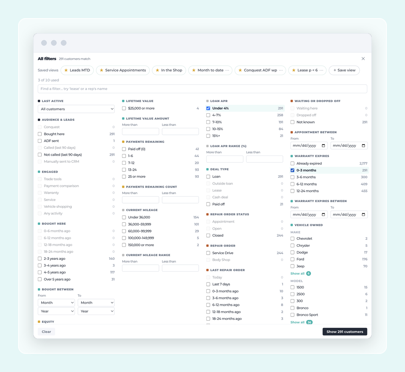
Task: Tick the Ford make checkbox
Action: pyautogui.click(x=292, y=259)
